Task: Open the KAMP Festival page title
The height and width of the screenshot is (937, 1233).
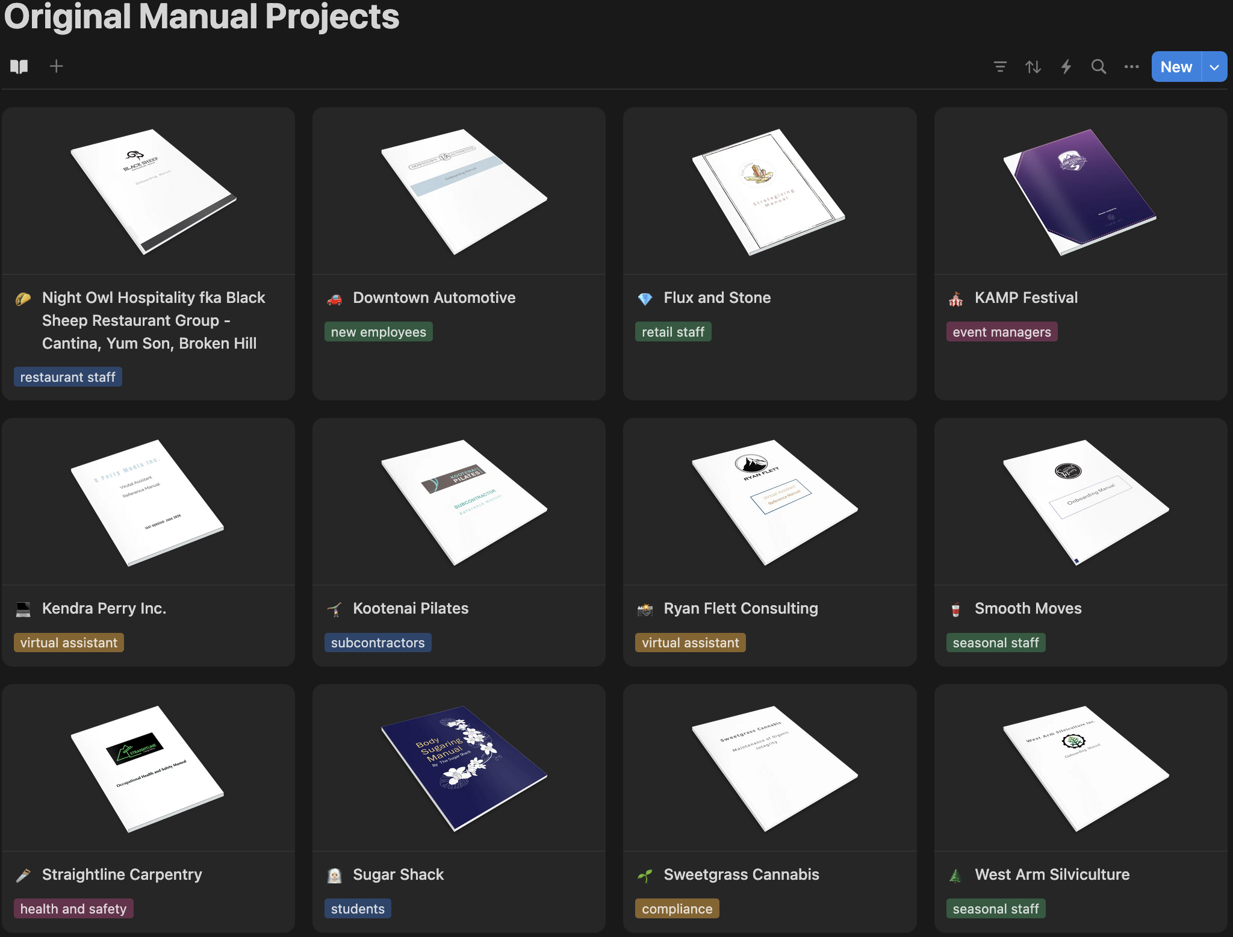Action: click(1026, 297)
